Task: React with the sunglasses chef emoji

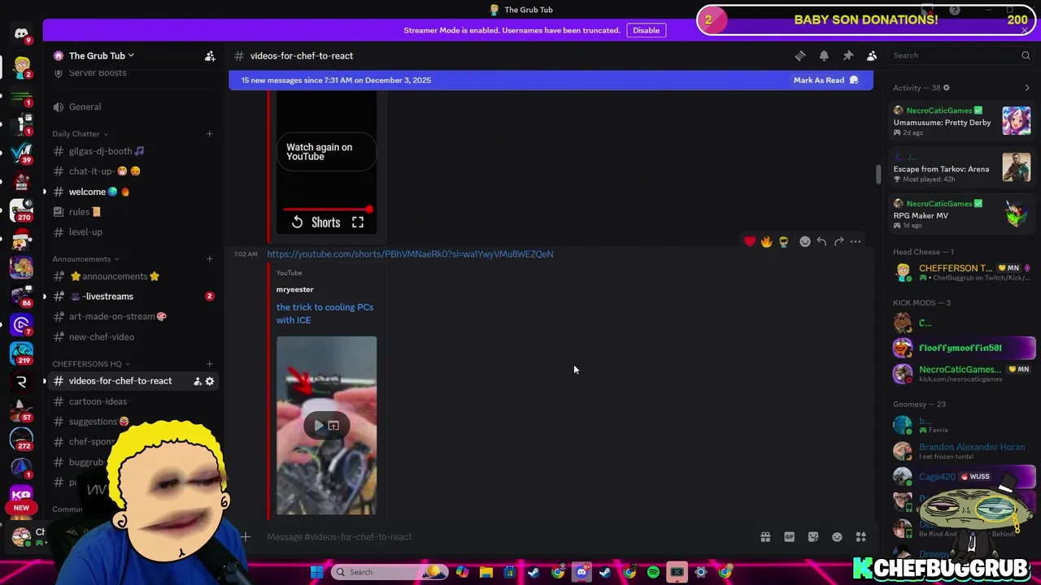Action: (783, 241)
